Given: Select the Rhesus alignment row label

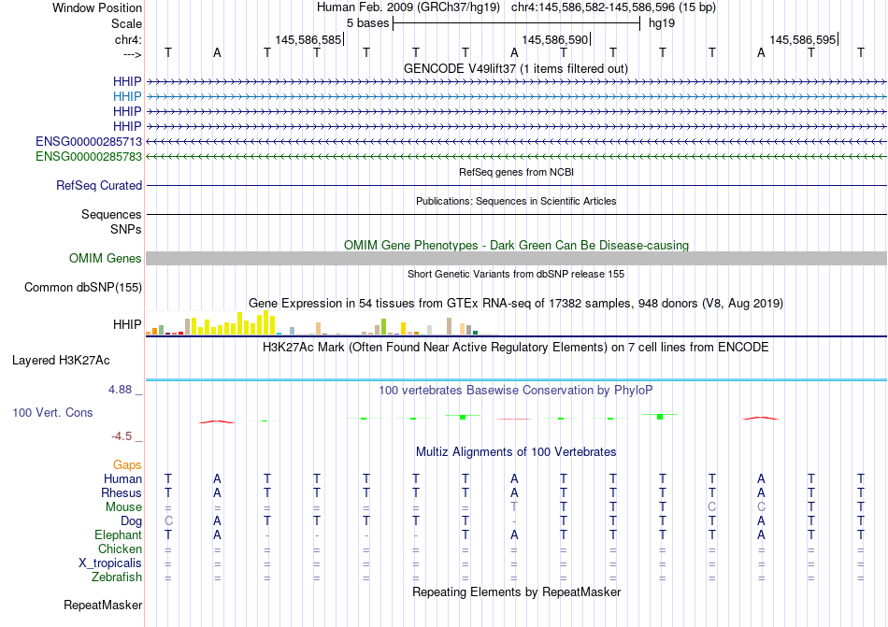Looking at the screenshot, I should 122,492.
